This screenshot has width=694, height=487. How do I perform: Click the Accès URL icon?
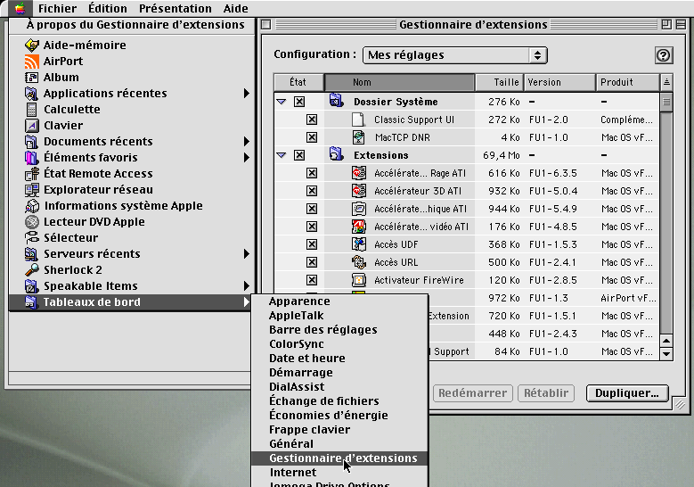358,262
